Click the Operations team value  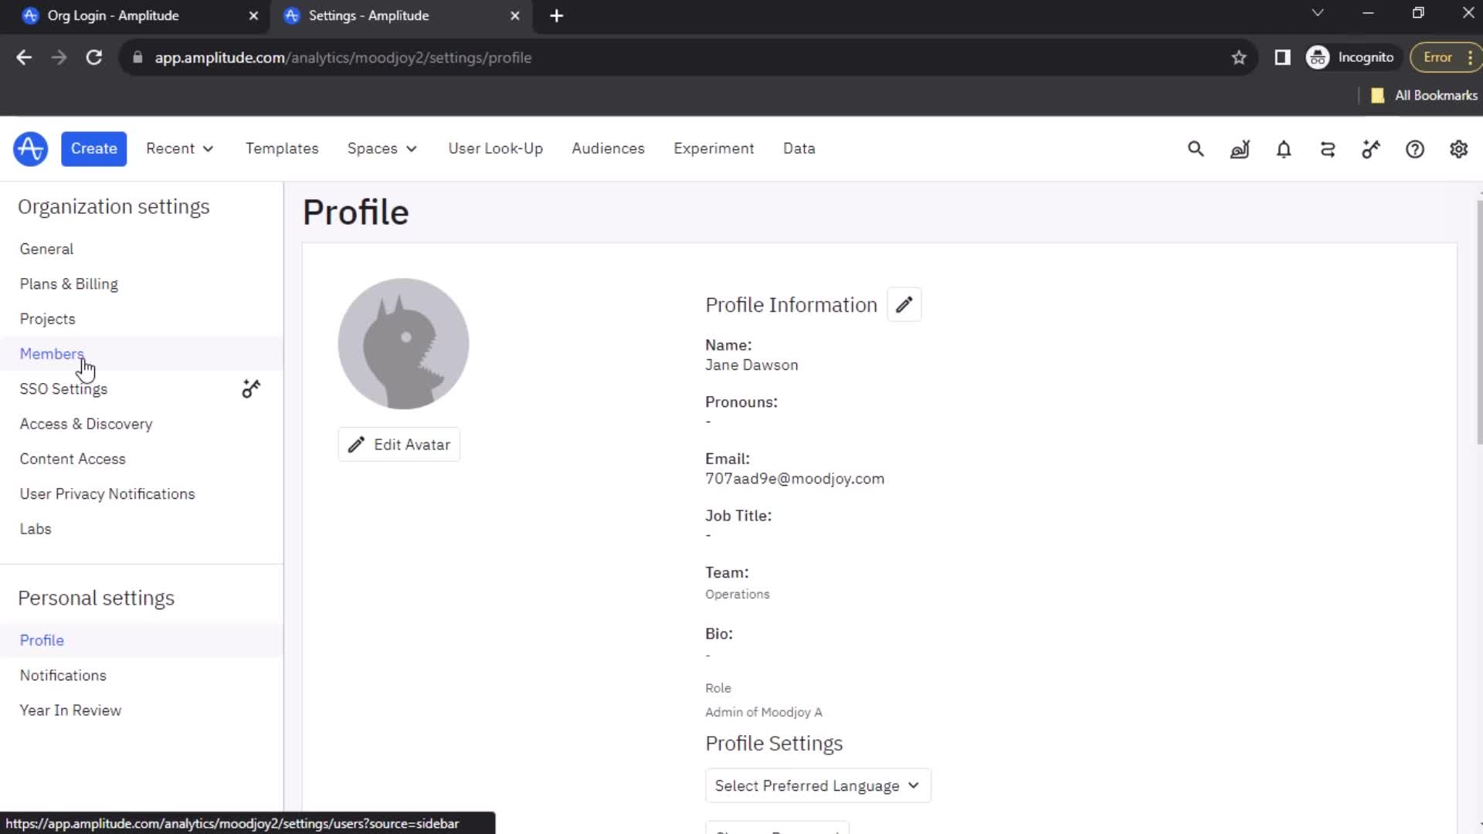click(737, 594)
